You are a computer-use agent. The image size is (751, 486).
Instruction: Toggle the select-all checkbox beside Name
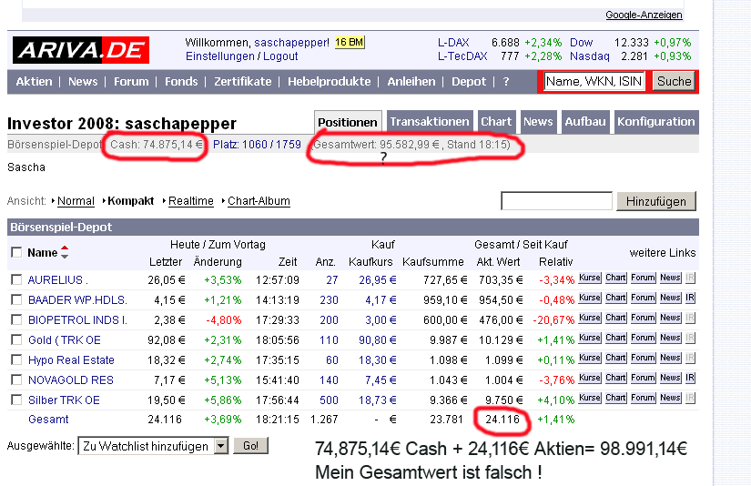coord(15,252)
